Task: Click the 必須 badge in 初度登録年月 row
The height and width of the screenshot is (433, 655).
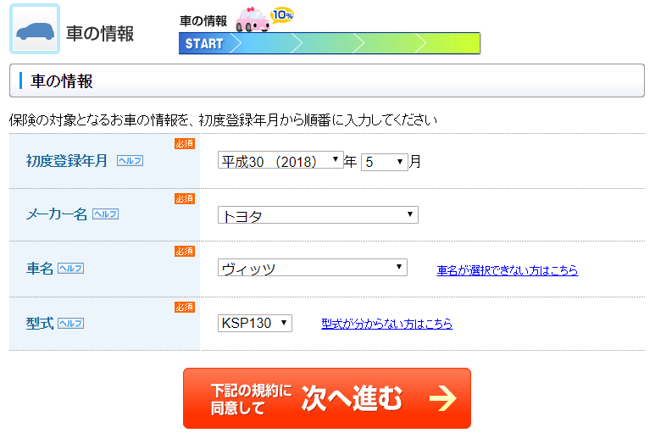Action: [185, 144]
